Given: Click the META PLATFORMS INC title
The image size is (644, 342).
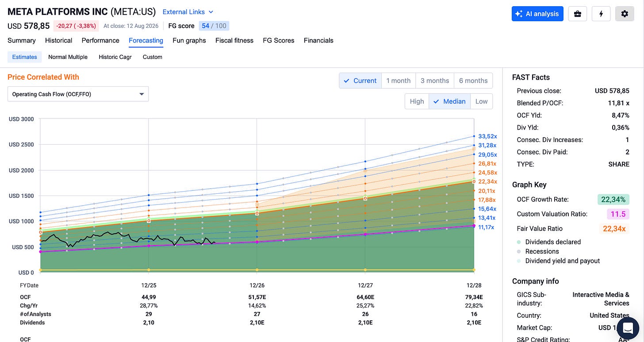Looking at the screenshot, I should pyautogui.click(x=57, y=12).
